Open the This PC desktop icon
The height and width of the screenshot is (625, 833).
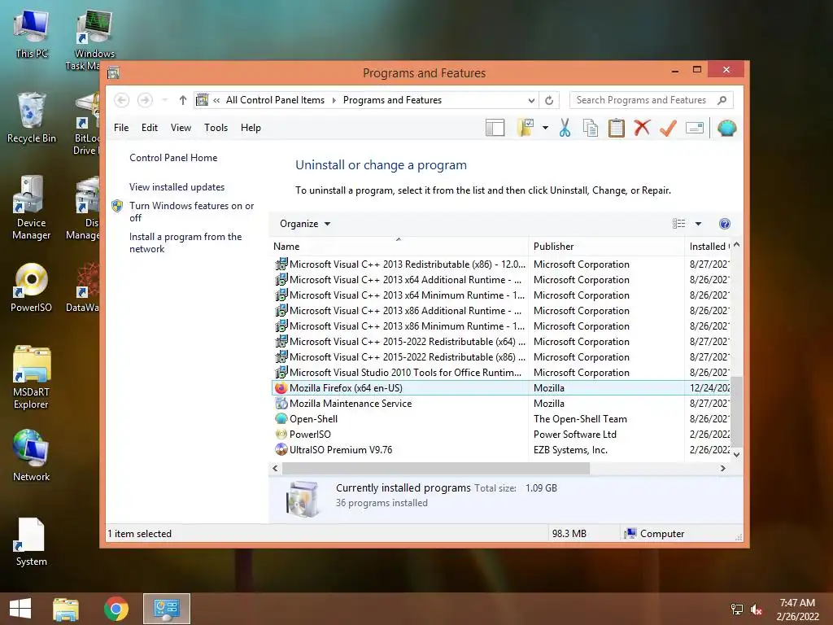coord(32,33)
